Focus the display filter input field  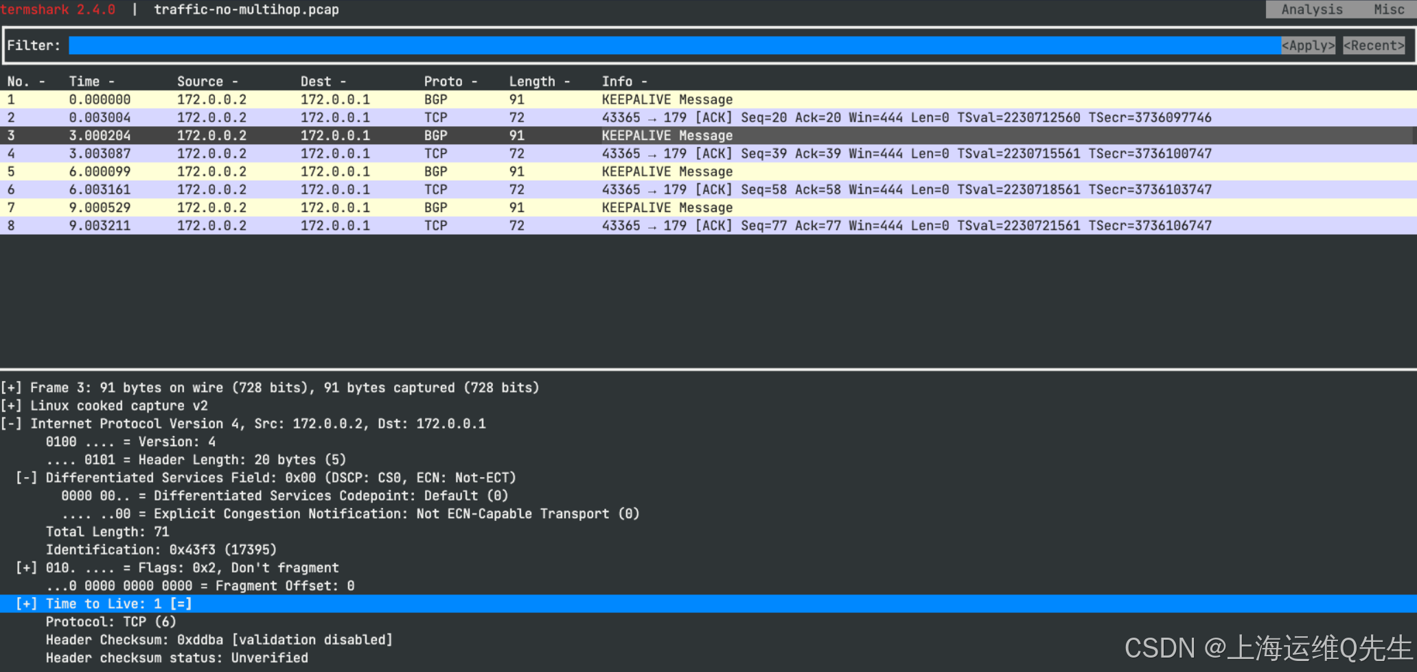point(675,45)
